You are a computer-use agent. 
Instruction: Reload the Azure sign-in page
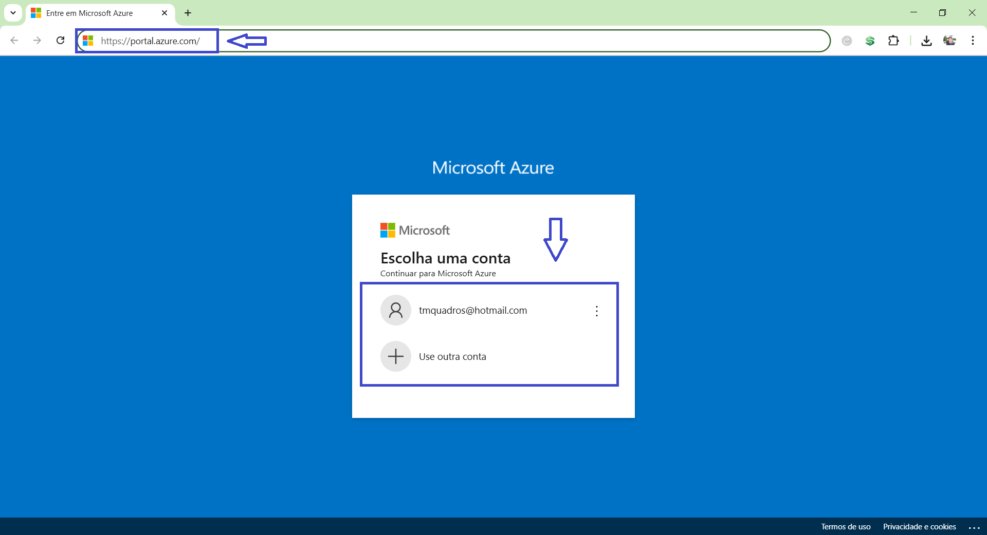pyautogui.click(x=60, y=41)
